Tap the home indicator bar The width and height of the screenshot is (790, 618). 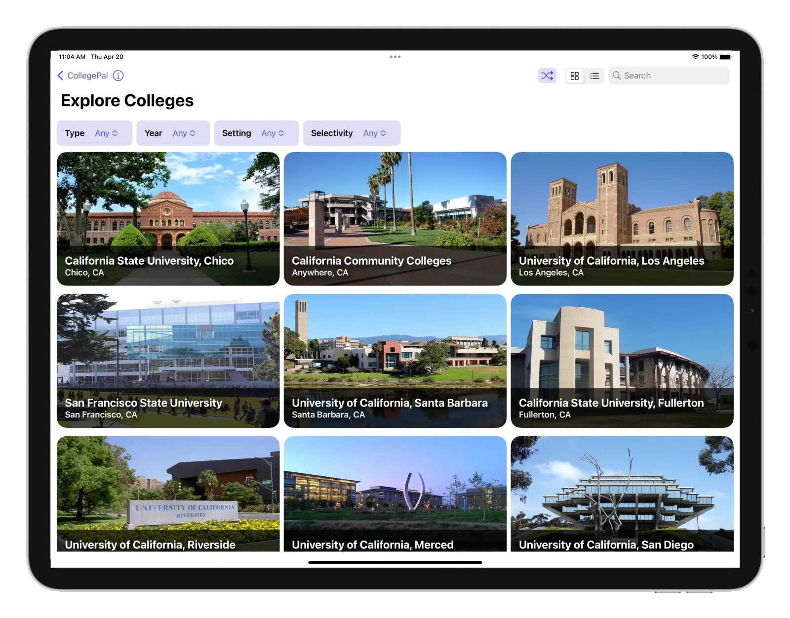click(x=395, y=562)
